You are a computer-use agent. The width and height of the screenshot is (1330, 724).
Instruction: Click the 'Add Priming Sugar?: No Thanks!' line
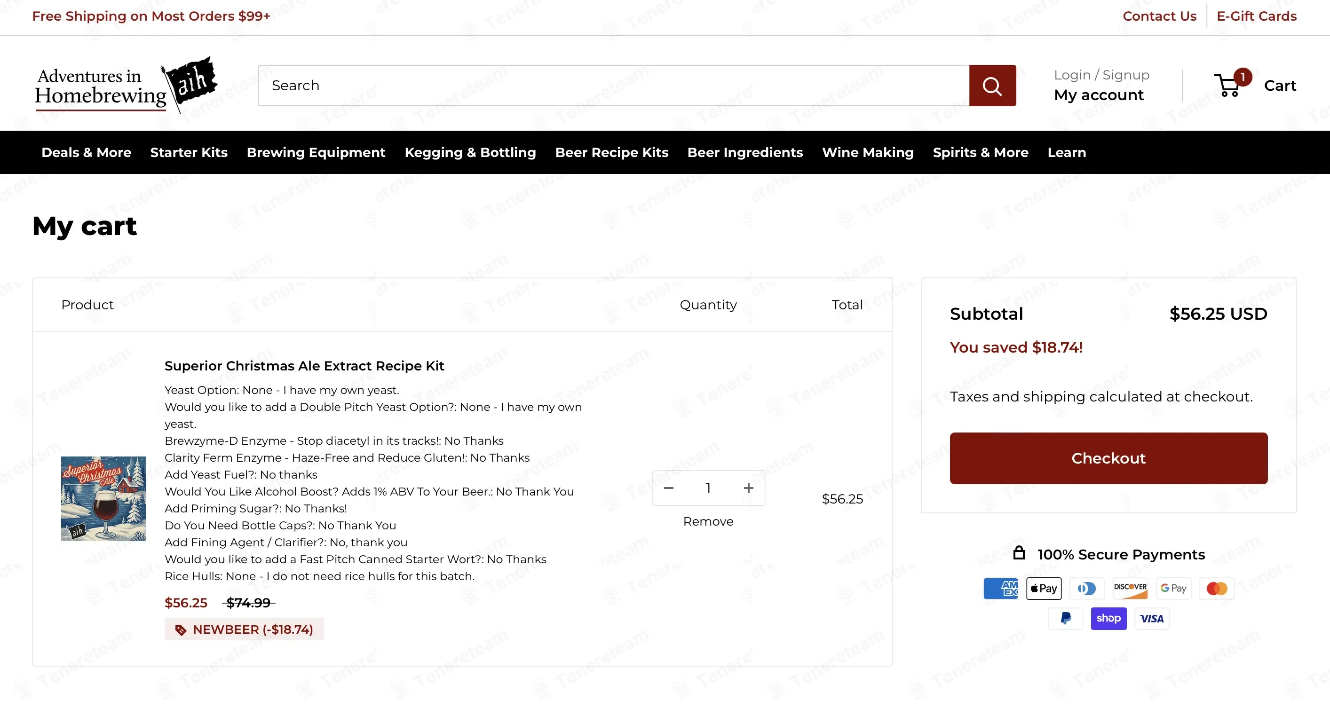tap(255, 508)
